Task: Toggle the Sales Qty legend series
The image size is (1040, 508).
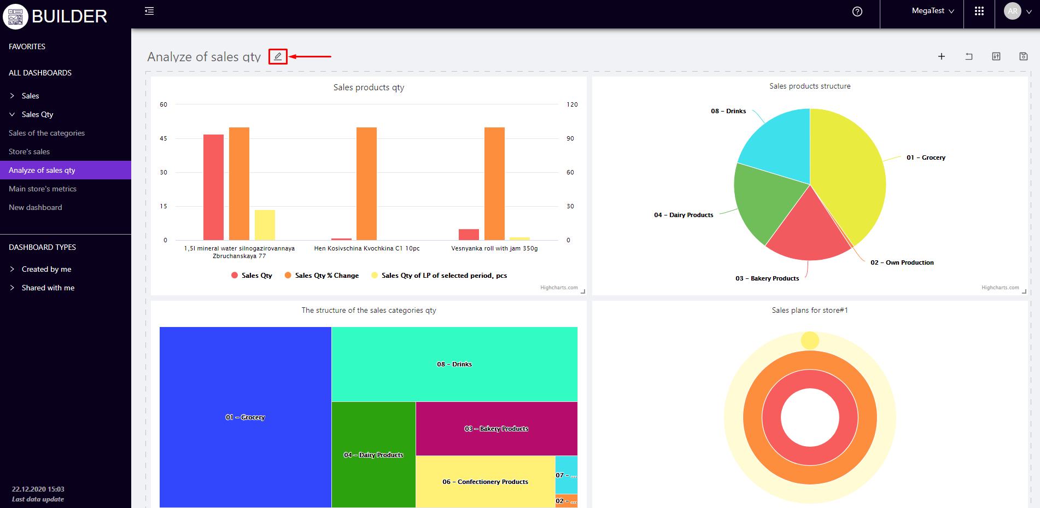Action: tap(252, 276)
